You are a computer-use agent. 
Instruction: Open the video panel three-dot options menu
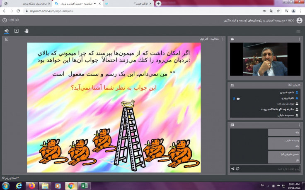click(299, 39)
